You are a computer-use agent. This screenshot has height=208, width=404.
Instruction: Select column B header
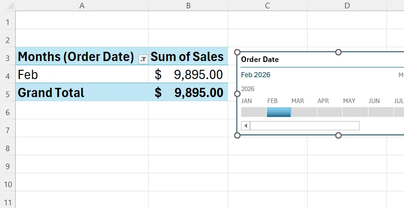pyautogui.click(x=188, y=6)
